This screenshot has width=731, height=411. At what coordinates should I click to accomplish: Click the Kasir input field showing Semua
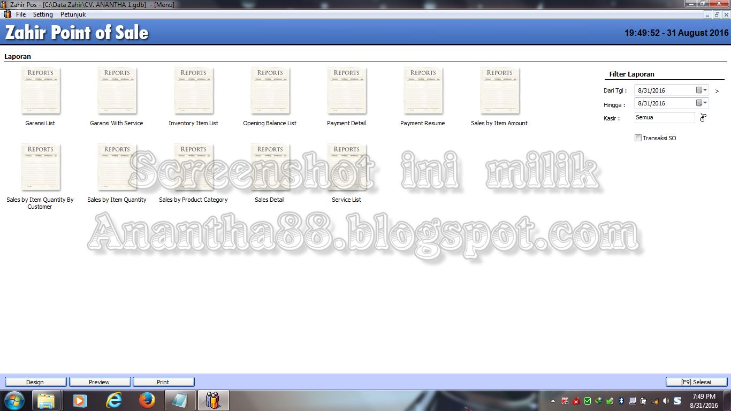(x=665, y=117)
